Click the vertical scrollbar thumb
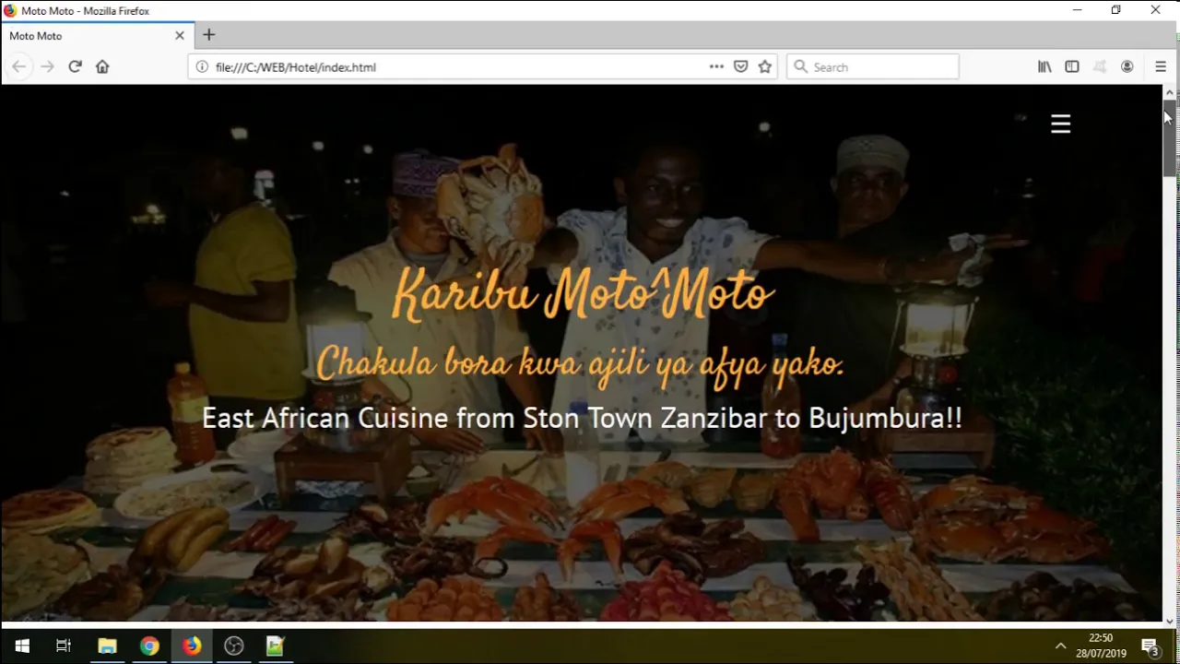Screen dimensions: 1180x664 tap(1169, 138)
